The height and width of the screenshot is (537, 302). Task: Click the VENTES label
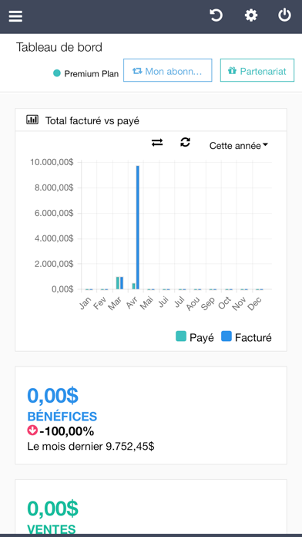click(52, 529)
